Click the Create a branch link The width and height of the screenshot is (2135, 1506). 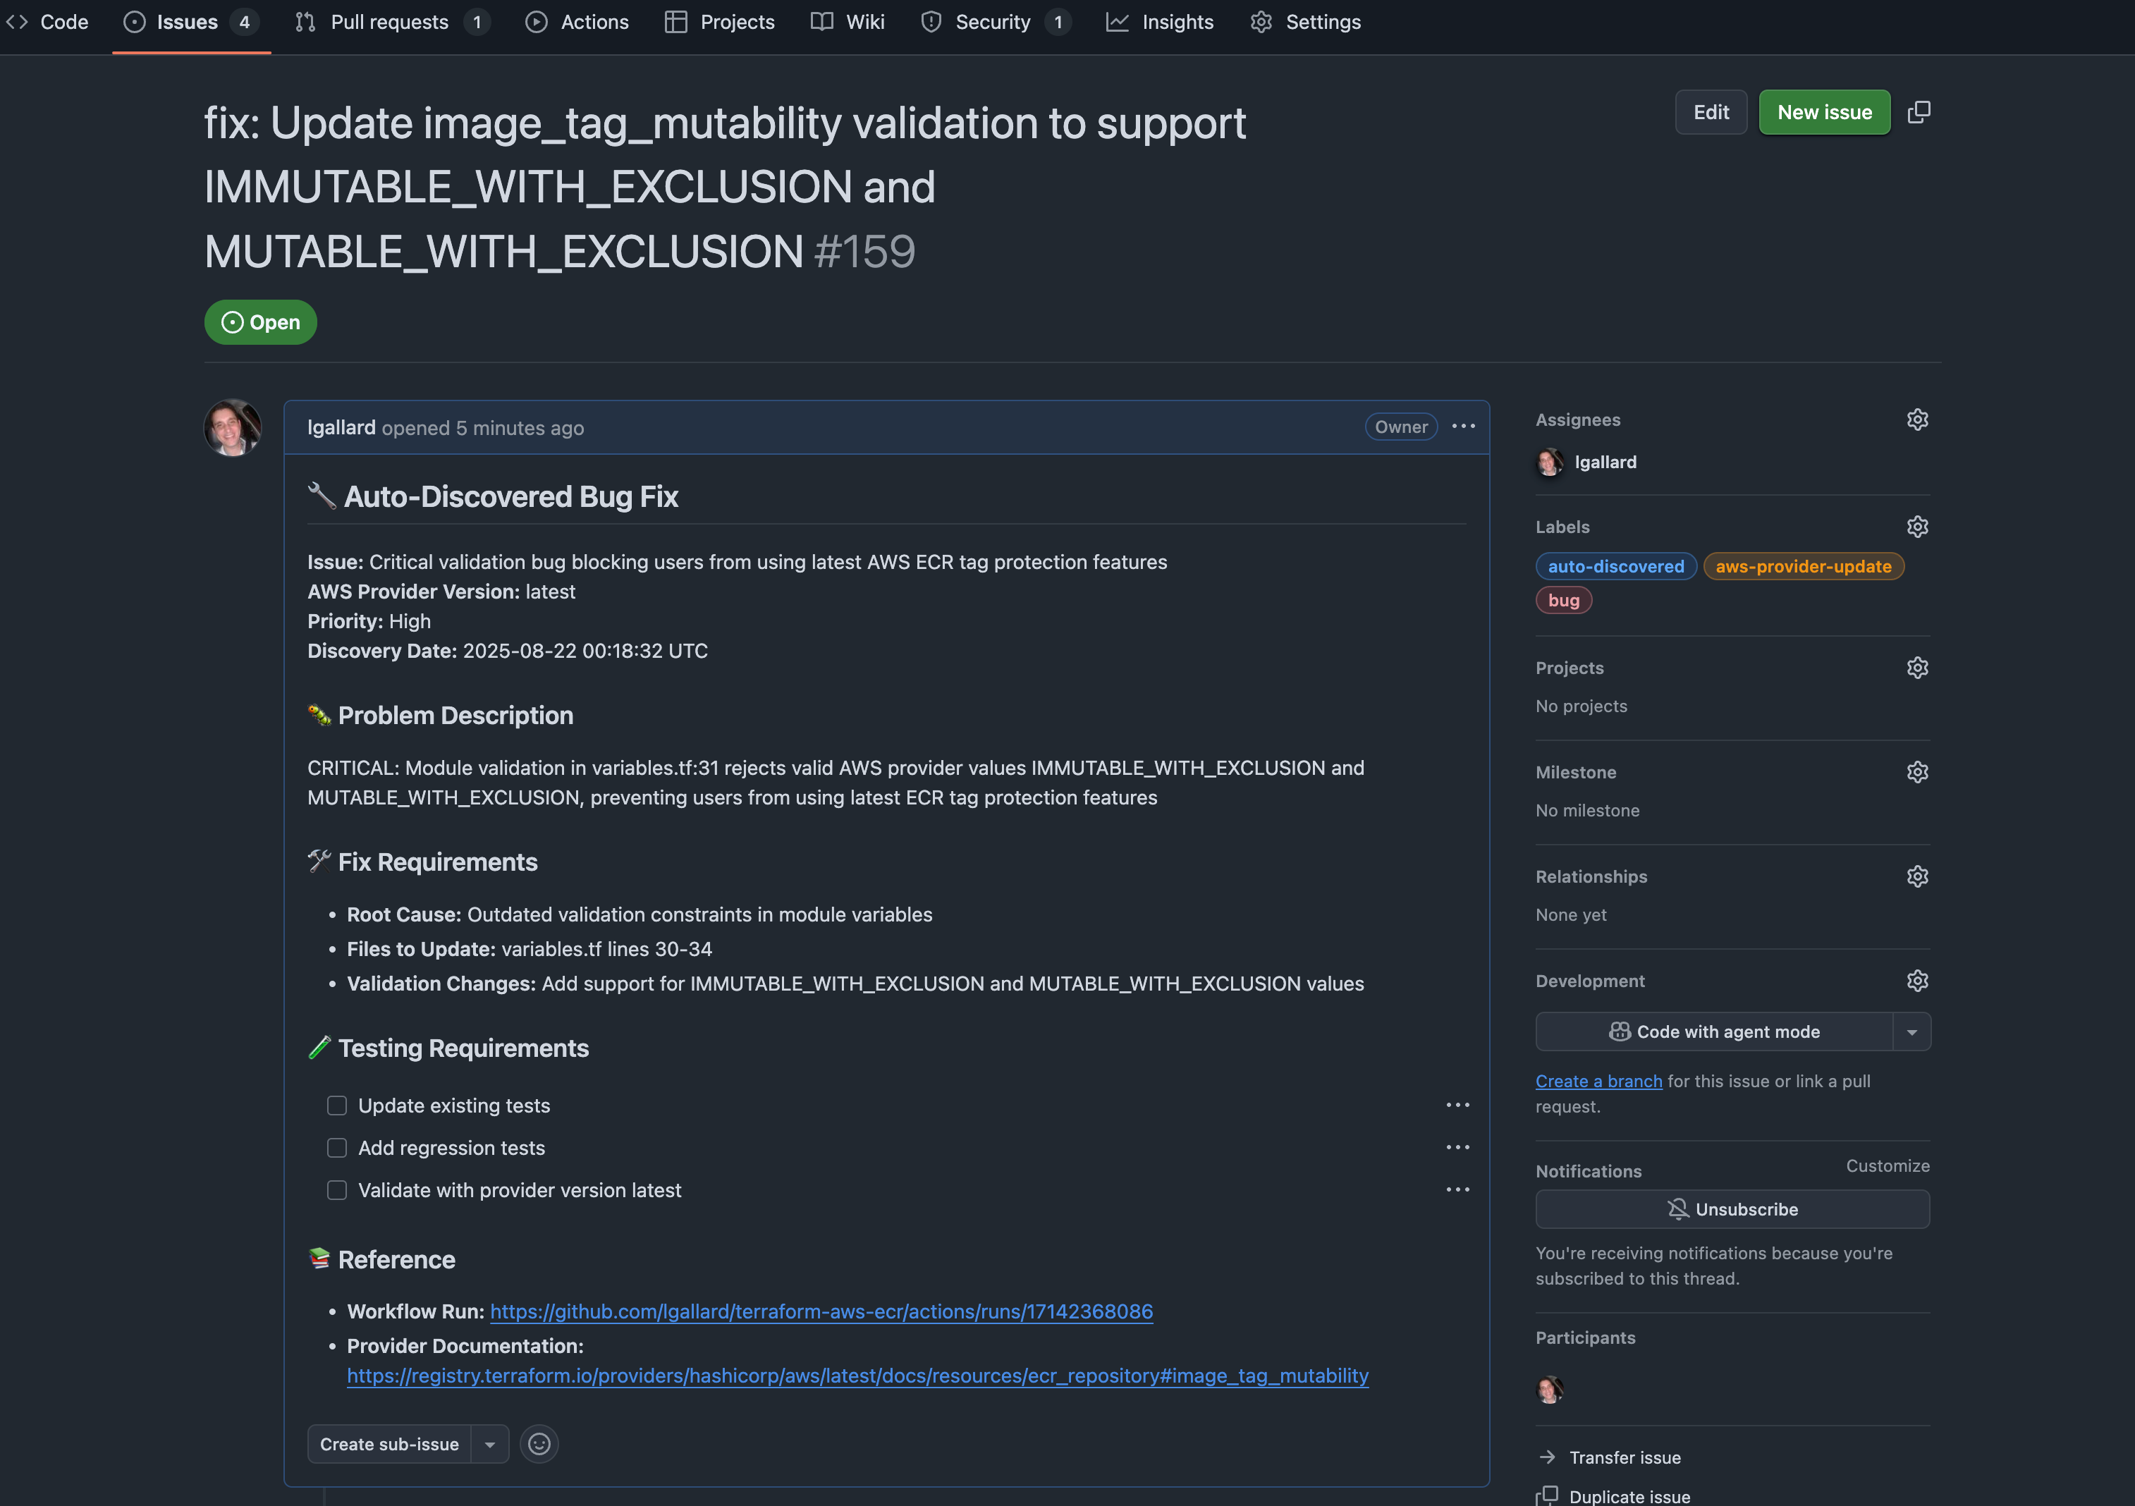point(1598,1081)
